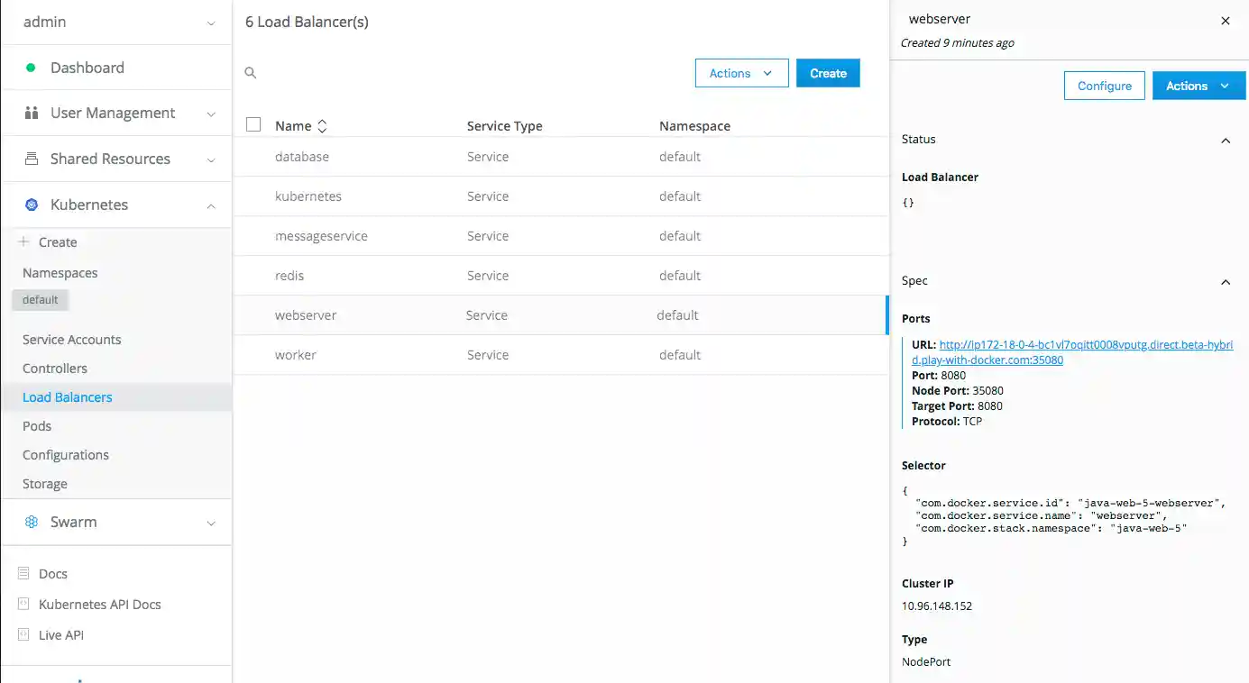Click the Docs document icon

pyautogui.click(x=24, y=573)
